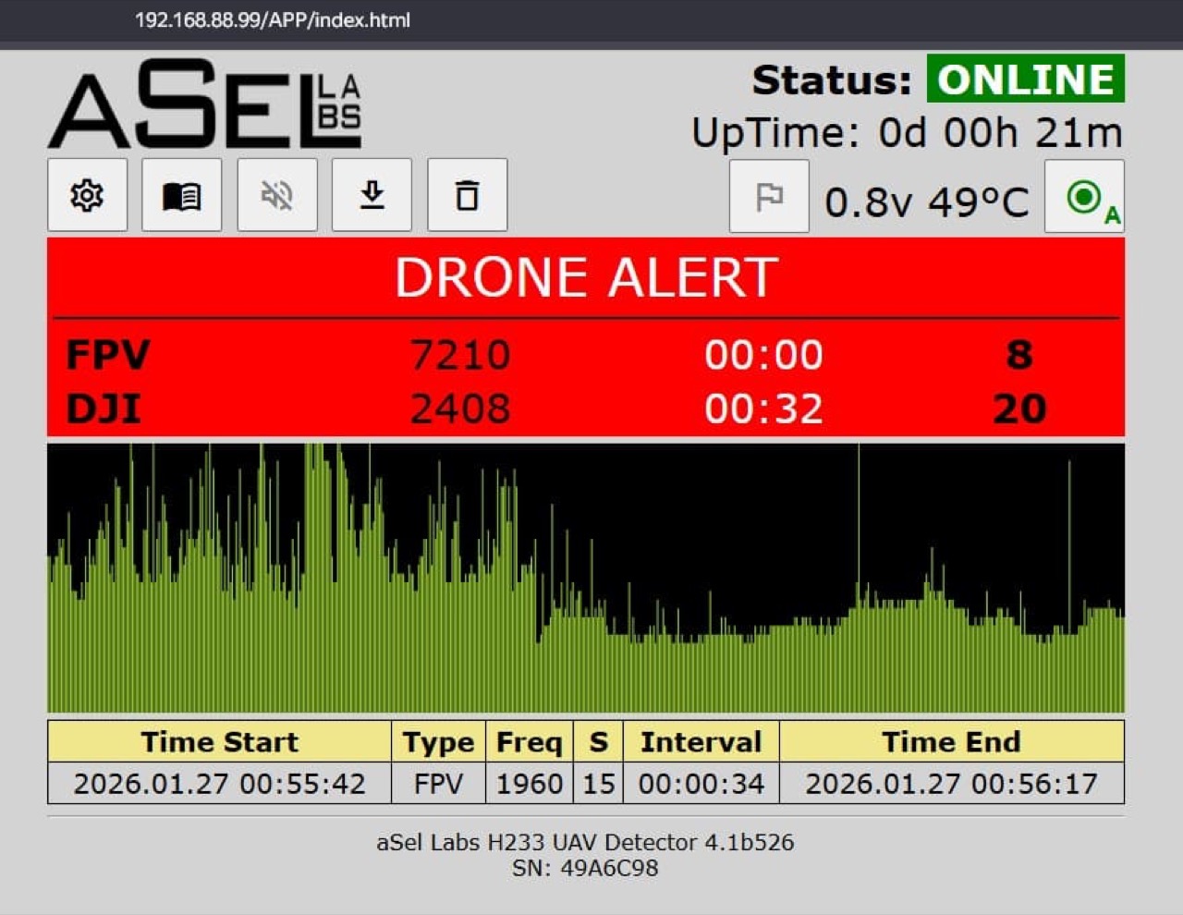1183x915 pixels.
Task: Click the browser address bar URL
Action: 273,20
